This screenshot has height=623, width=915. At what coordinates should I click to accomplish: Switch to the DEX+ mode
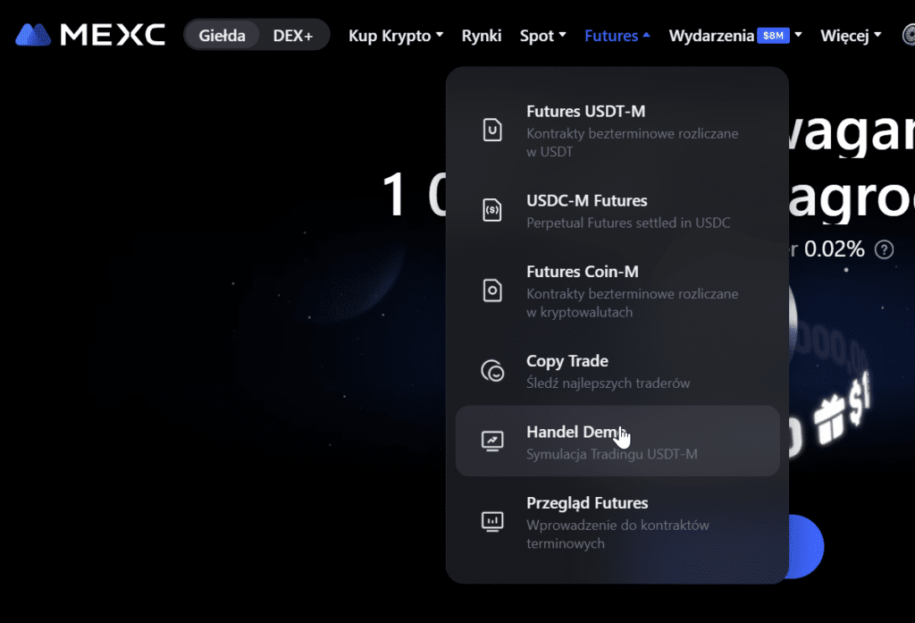(293, 36)
